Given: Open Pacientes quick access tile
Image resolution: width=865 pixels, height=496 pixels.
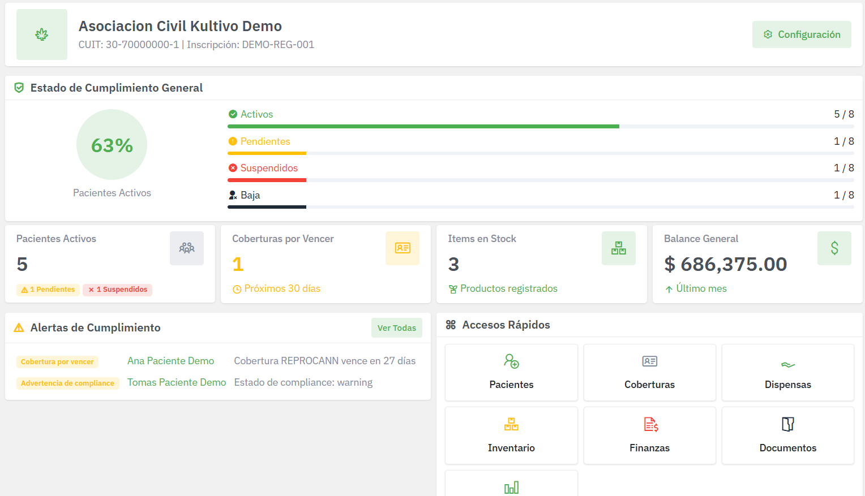Looking at the screenshot, I should [511, 373].
